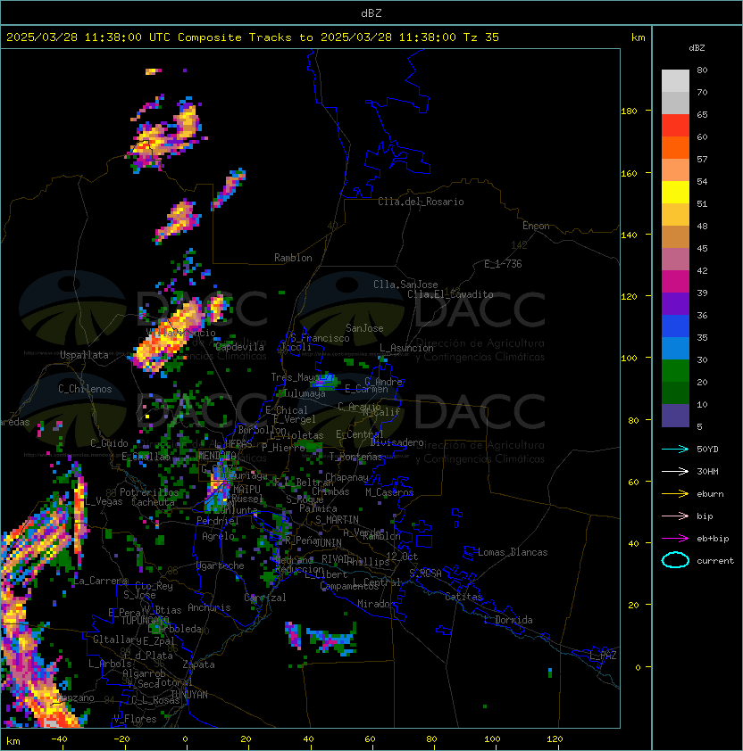Image resolution: width=743 pixels, height=751 pixels.
Task: Click the 'C_Chilenos' label on the map
Action: coord(85,389)
